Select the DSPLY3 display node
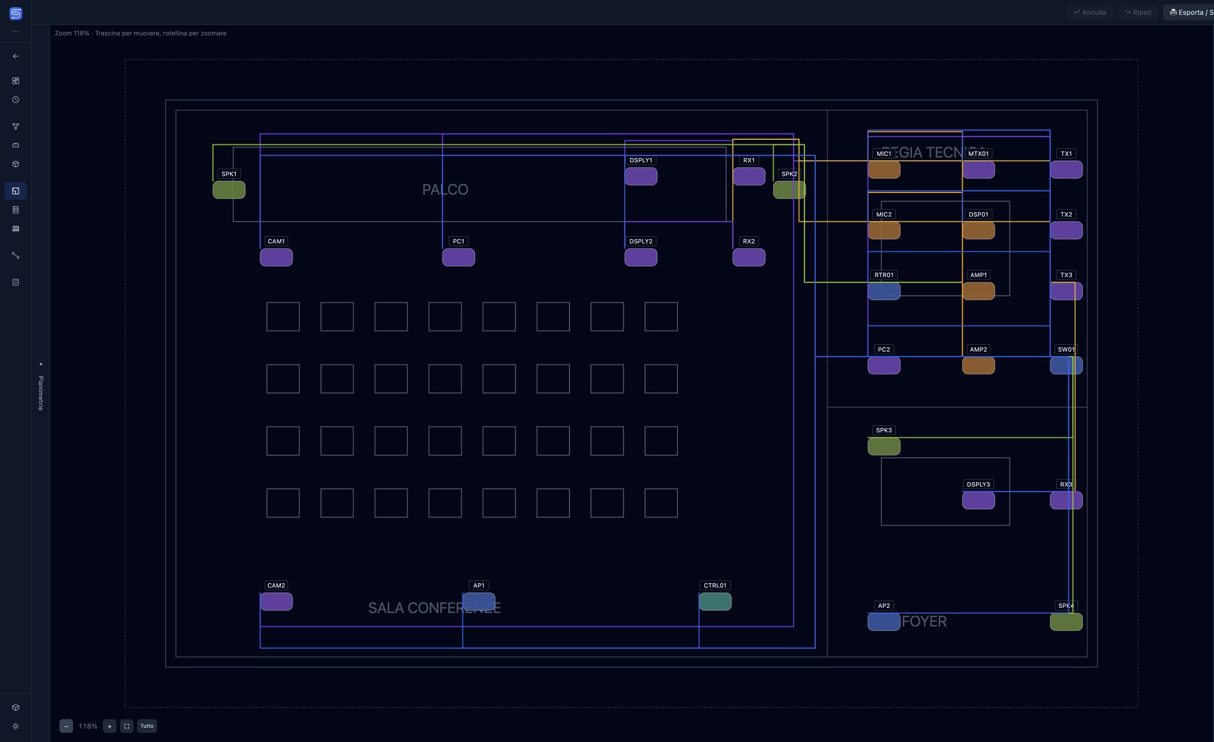 (978, 500)
